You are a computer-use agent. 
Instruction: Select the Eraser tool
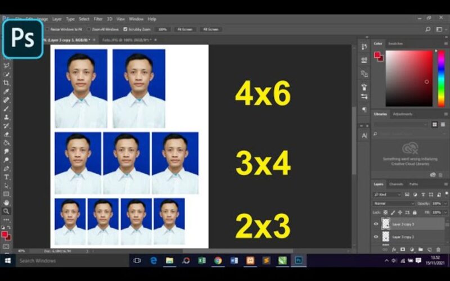click(6, 134)
